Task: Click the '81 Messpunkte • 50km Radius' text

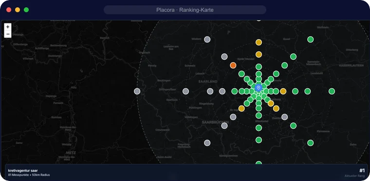Action: pyautogui.click(x=29, y=175)
